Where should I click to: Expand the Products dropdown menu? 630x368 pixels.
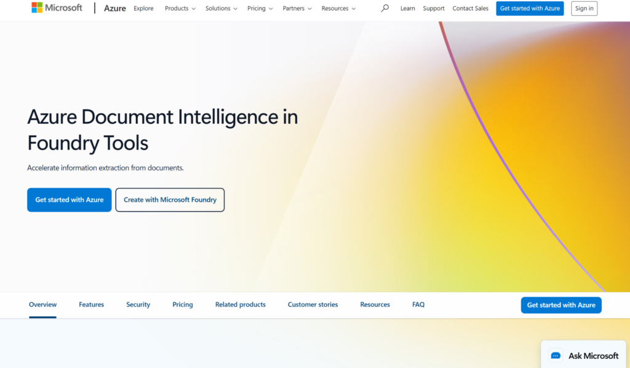(x=180, y=9)
